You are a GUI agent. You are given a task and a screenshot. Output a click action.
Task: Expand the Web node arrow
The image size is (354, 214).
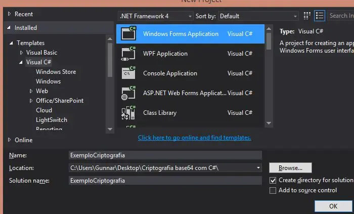click(x=31, y=91)
